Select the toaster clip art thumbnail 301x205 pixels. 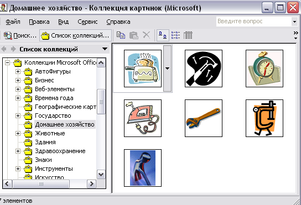143,69
